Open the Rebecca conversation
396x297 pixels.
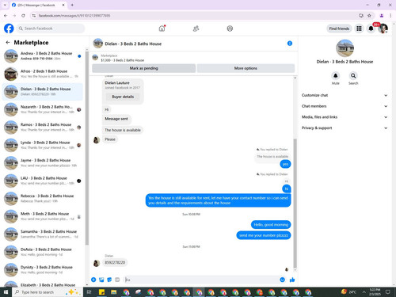[43, 198]
